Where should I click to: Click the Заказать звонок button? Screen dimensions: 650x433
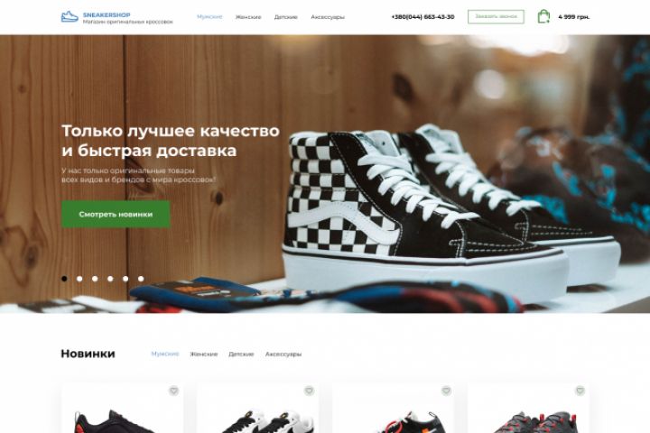(496, 16)
